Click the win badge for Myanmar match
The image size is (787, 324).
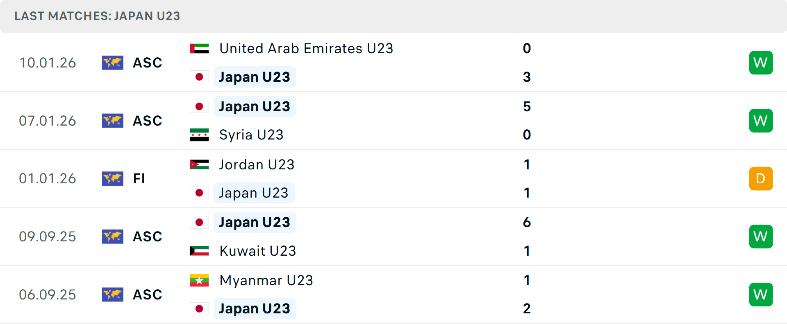coord(761,295)
